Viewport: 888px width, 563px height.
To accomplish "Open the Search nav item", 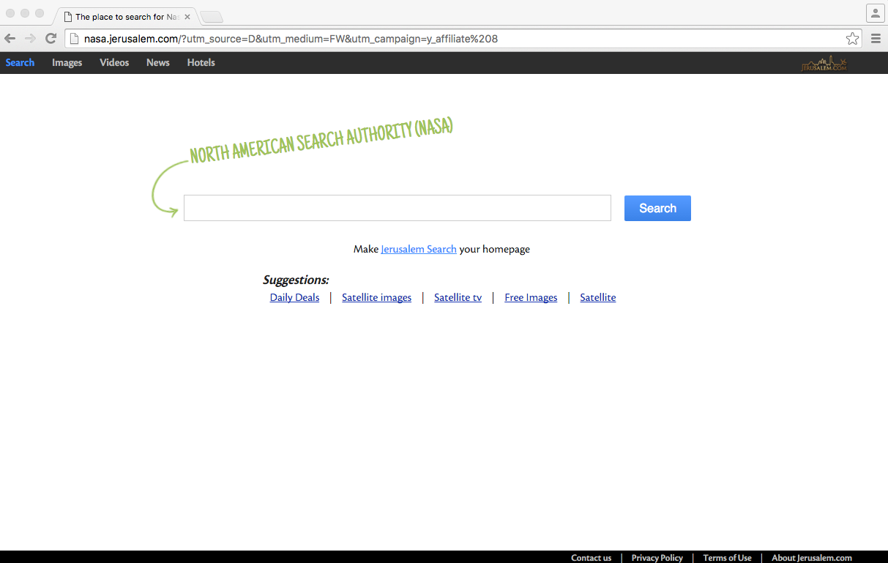I will [20, 63].
